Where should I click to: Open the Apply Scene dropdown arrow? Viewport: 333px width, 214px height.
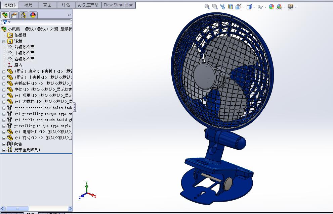click(x=284, y=7)
